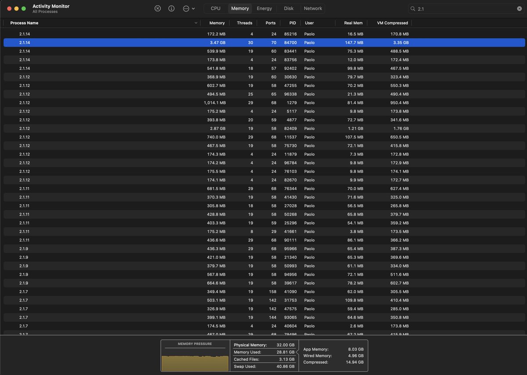527x375 pixels.
Task: Select process row with PID 11537
Action: point(264,137)
